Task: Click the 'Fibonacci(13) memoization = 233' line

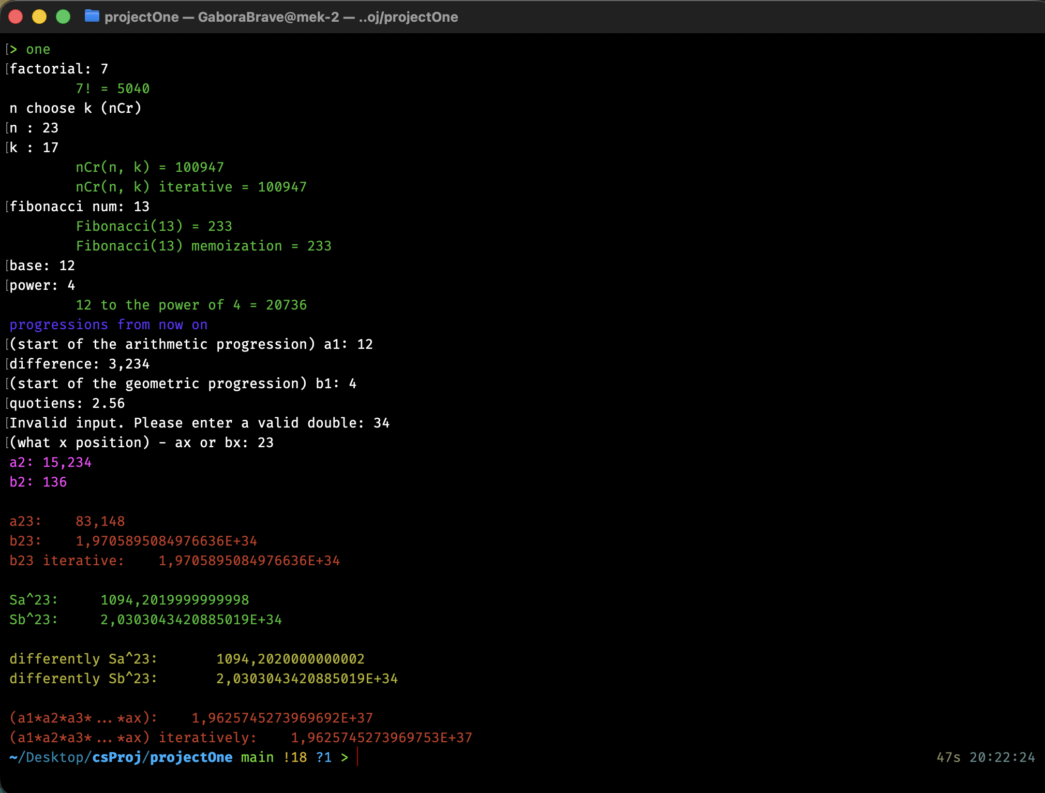Action: tap(203, 246)
